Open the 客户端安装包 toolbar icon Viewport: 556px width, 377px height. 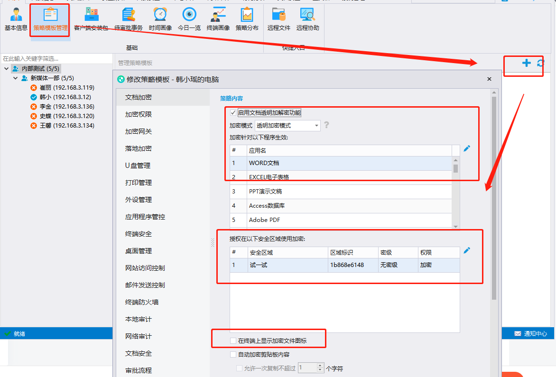tap(91, 19)
